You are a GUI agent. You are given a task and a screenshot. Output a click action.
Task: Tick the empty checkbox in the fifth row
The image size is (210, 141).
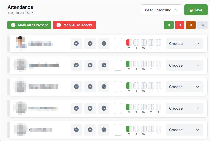[118, 130]
